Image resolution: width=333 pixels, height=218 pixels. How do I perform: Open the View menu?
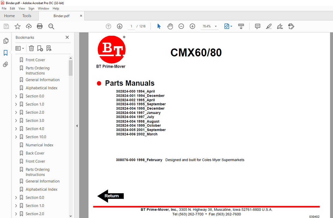[x=21, y=8]
